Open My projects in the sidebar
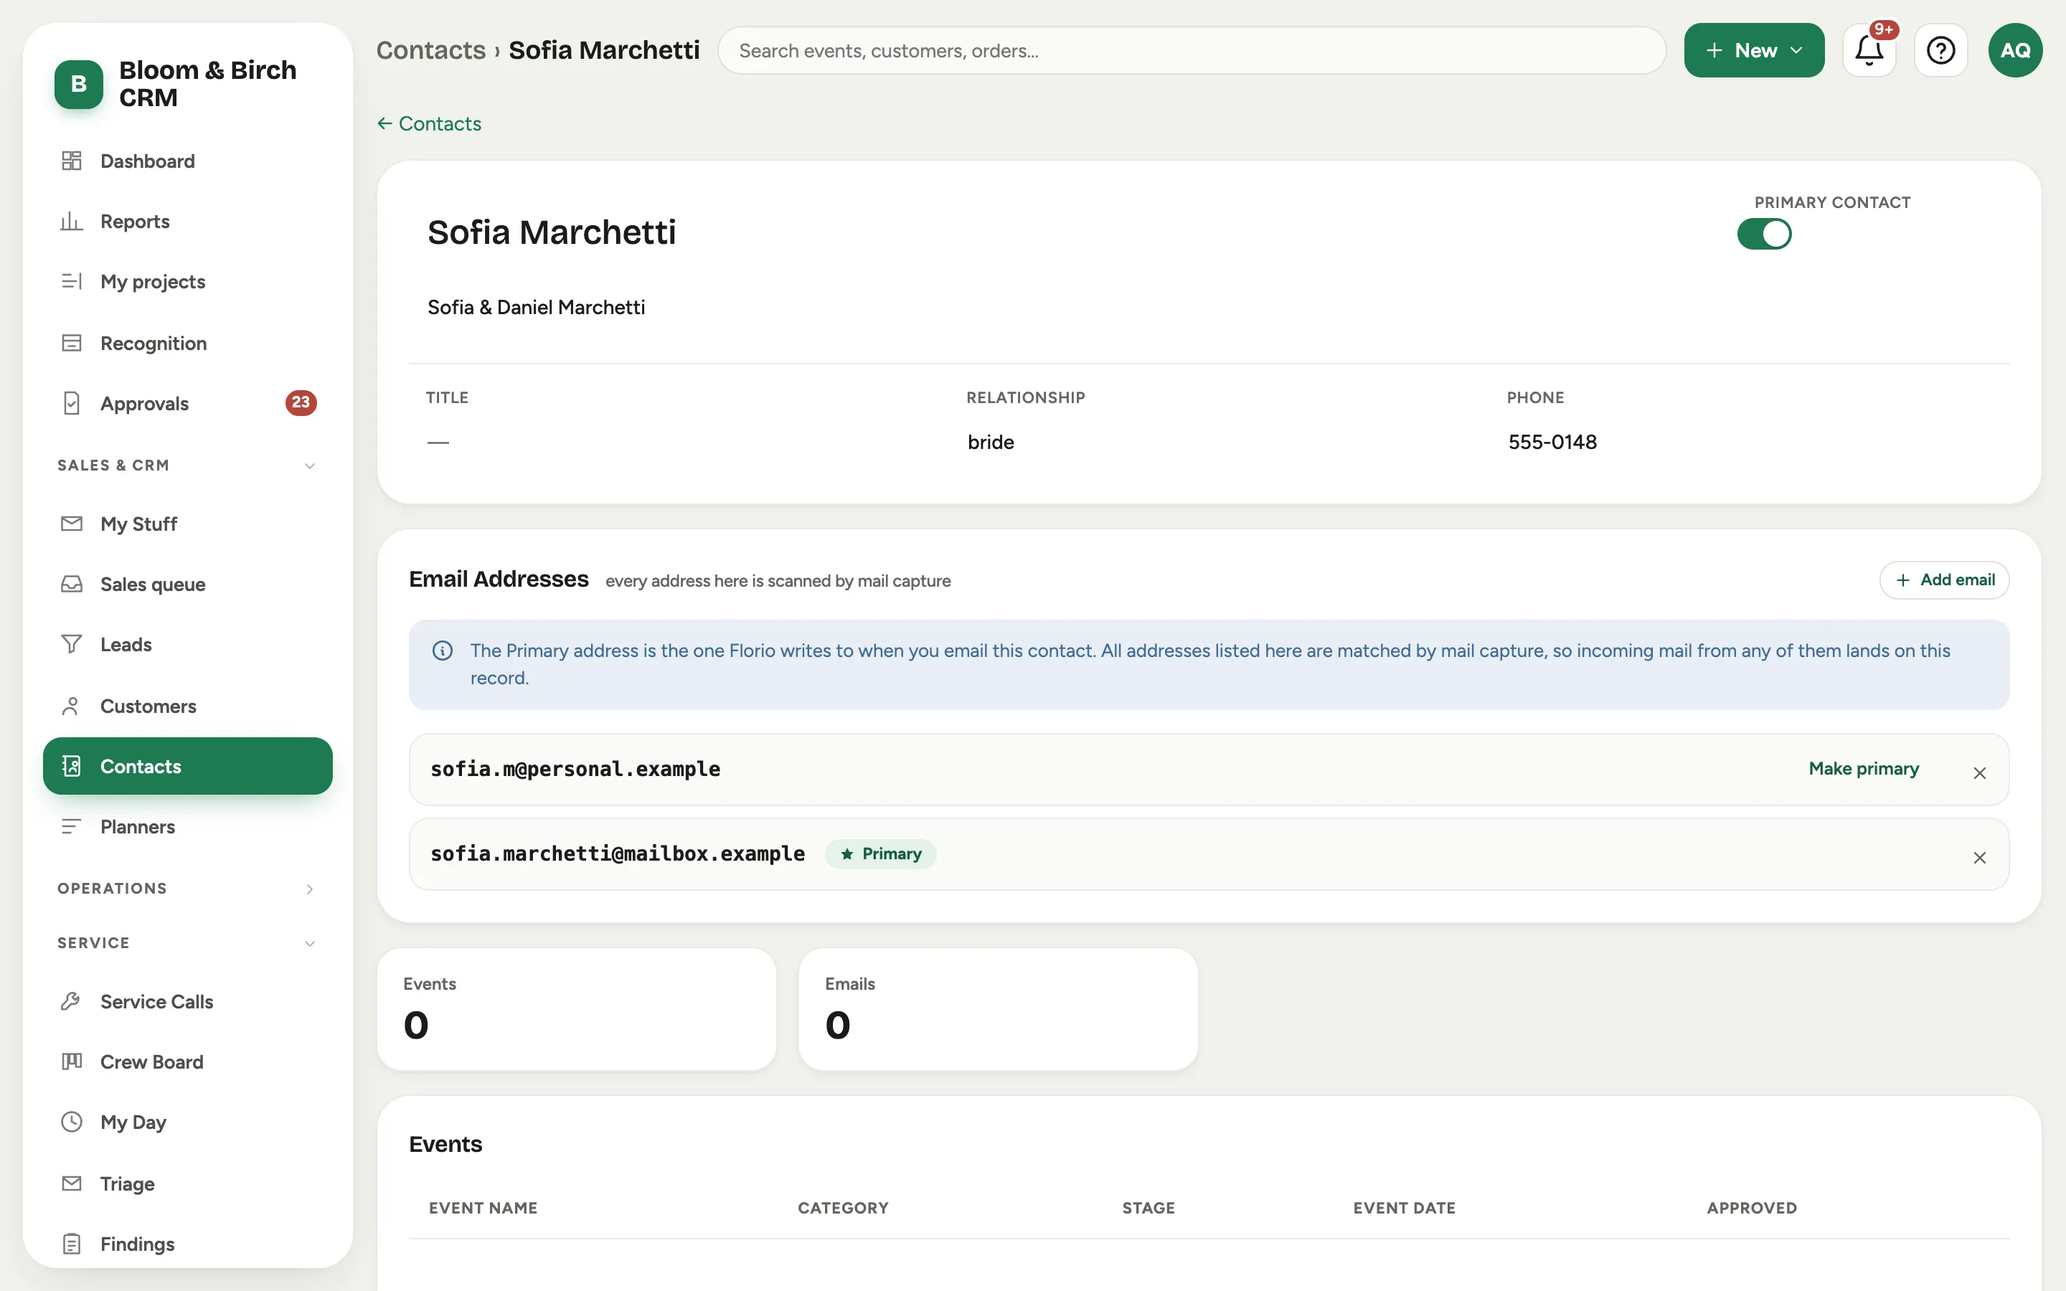The width and height of the screenshot is (2066, 1291). coord(187,282)
